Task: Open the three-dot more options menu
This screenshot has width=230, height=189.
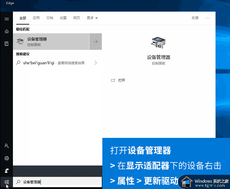Action: [x=207, y=18]
